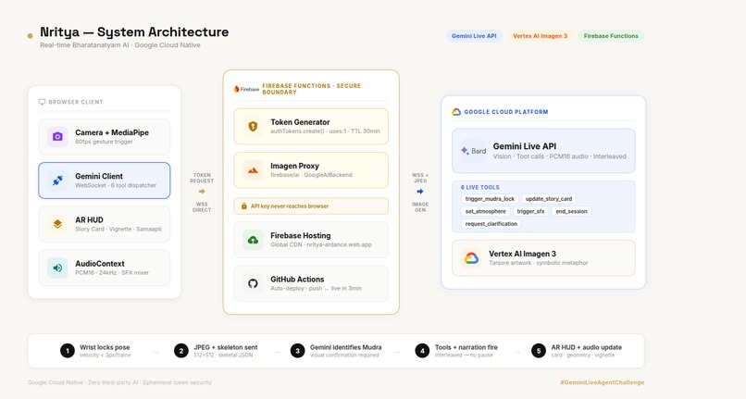Open the AudioContext card
Screen dimensions: 746x399
point(105,268)
